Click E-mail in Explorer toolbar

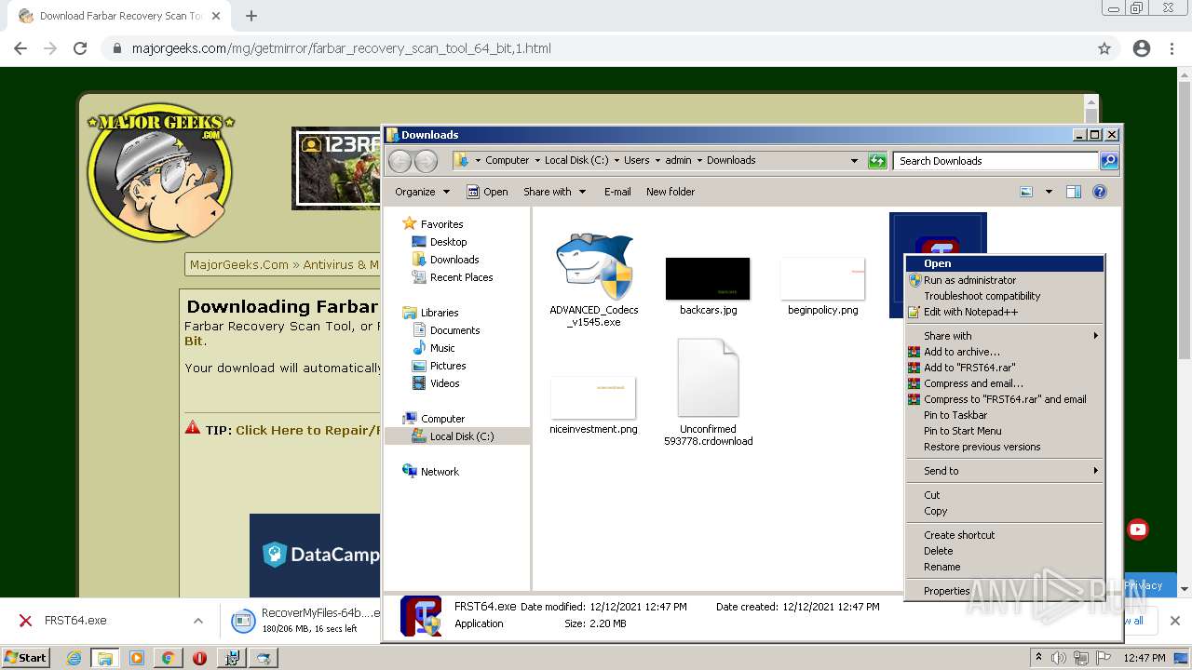point(617,192)
